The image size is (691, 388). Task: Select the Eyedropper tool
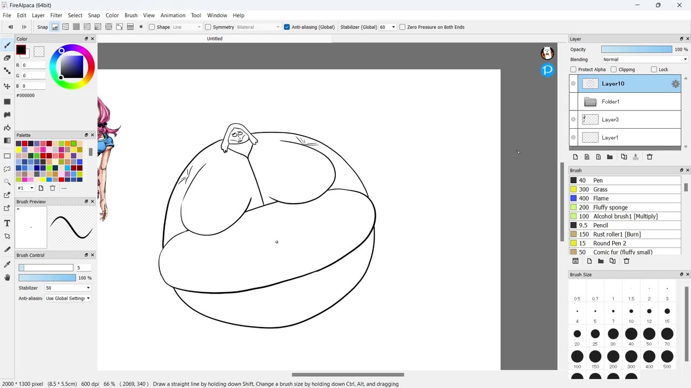(x=7, y=264)
